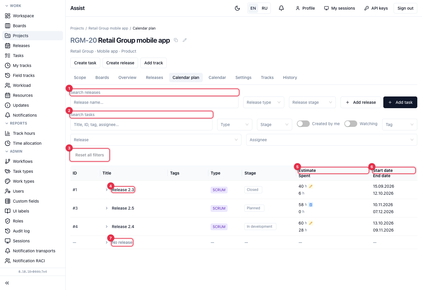422x290 pixels.
Task: Click Reset all filters
Action: coord(90,155)
